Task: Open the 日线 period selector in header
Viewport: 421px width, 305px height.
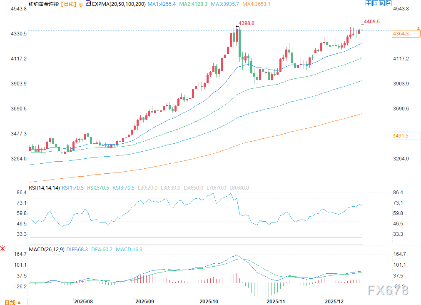Action: (x=68, y=4)
